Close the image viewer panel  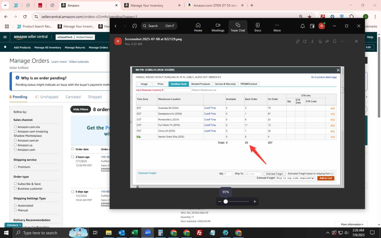pyautogui.click(x=356, y=41)
